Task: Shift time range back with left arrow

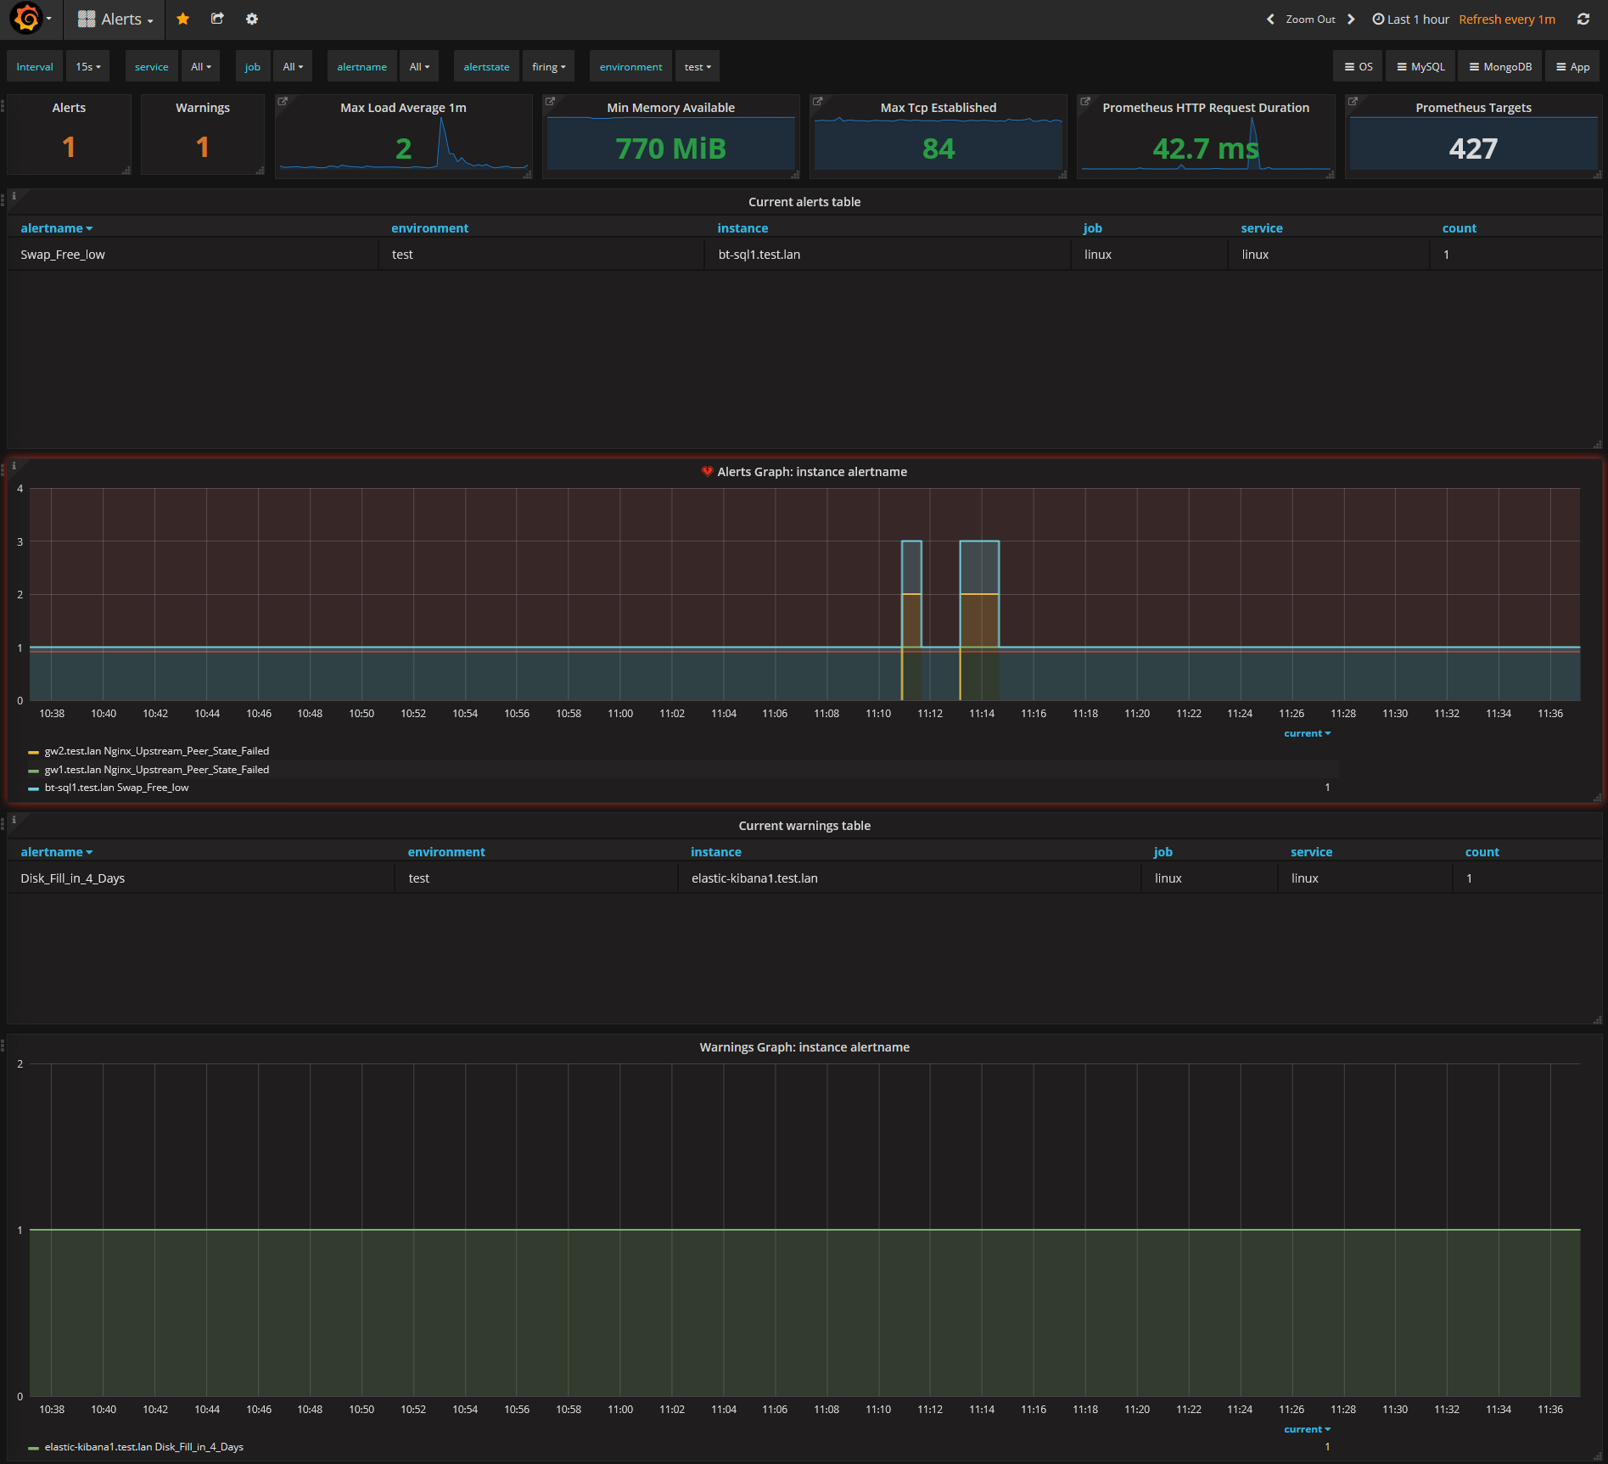Action: click(1270, 20)
